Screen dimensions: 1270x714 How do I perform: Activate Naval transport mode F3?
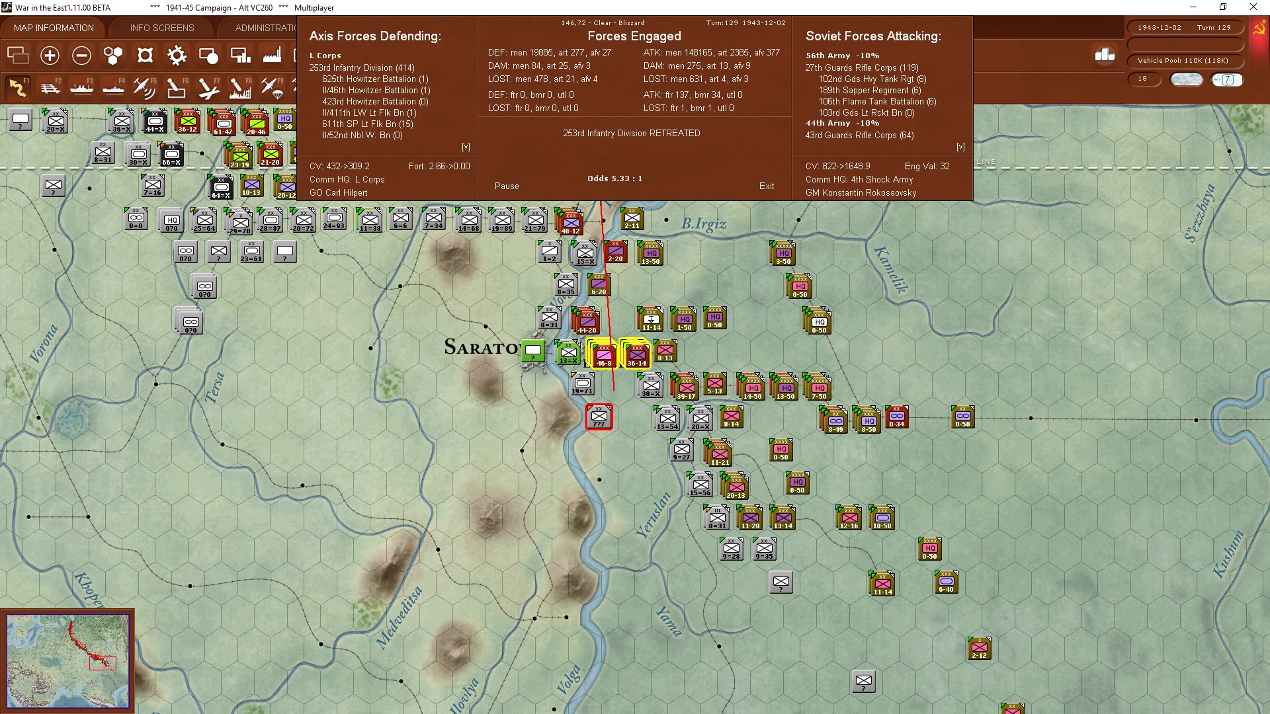81,87
